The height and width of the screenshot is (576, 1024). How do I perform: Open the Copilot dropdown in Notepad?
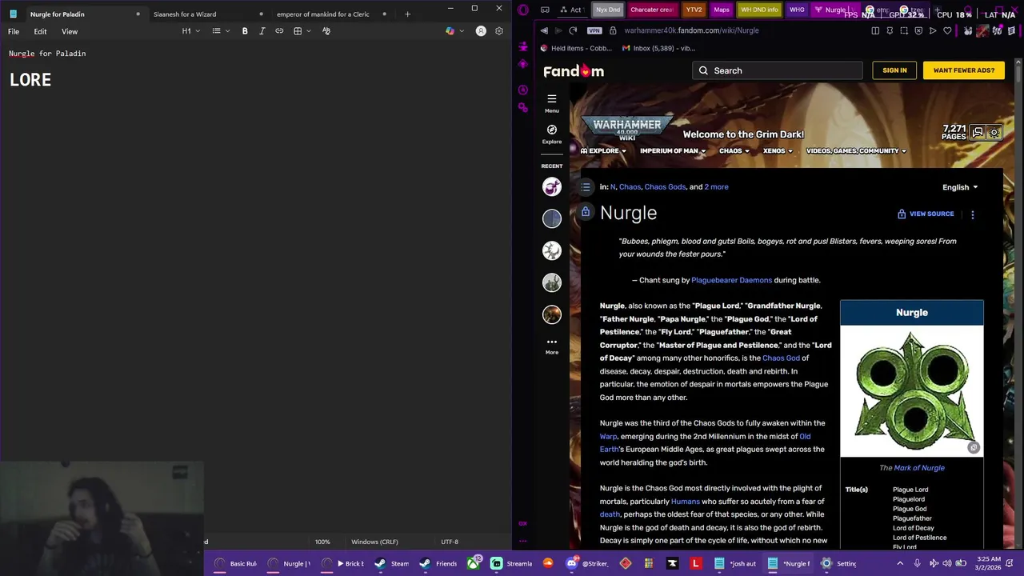pyautogui.click(x=454, y=31)
